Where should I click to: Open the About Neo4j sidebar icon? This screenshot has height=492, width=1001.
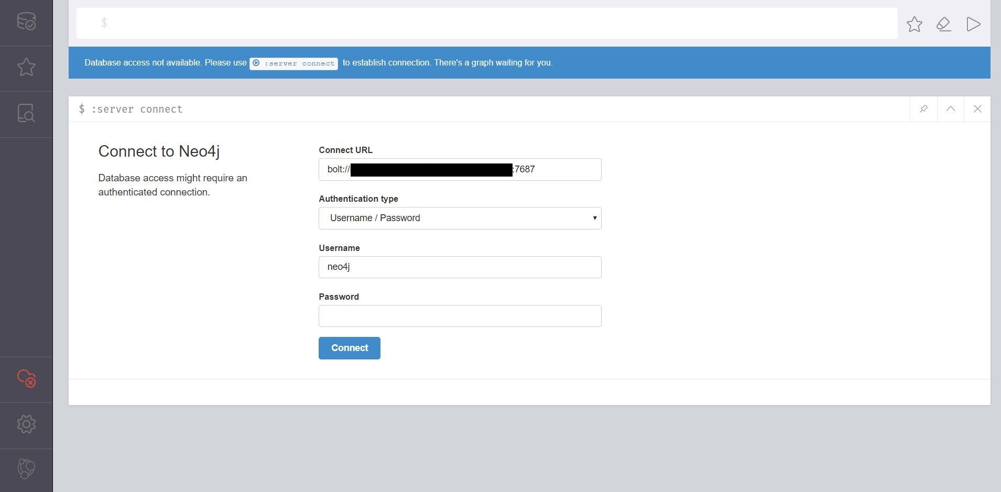click(x=26, y=468)
